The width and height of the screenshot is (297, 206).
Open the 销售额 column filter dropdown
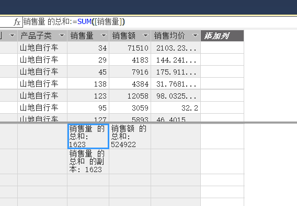coord(145,35)
